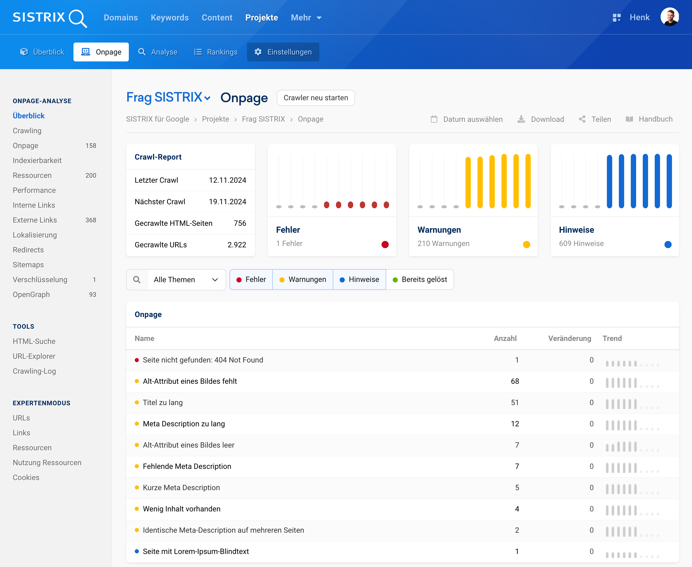Open Cookies under Expertenmodus
692x567 pixels.
(x=26, y=477)
